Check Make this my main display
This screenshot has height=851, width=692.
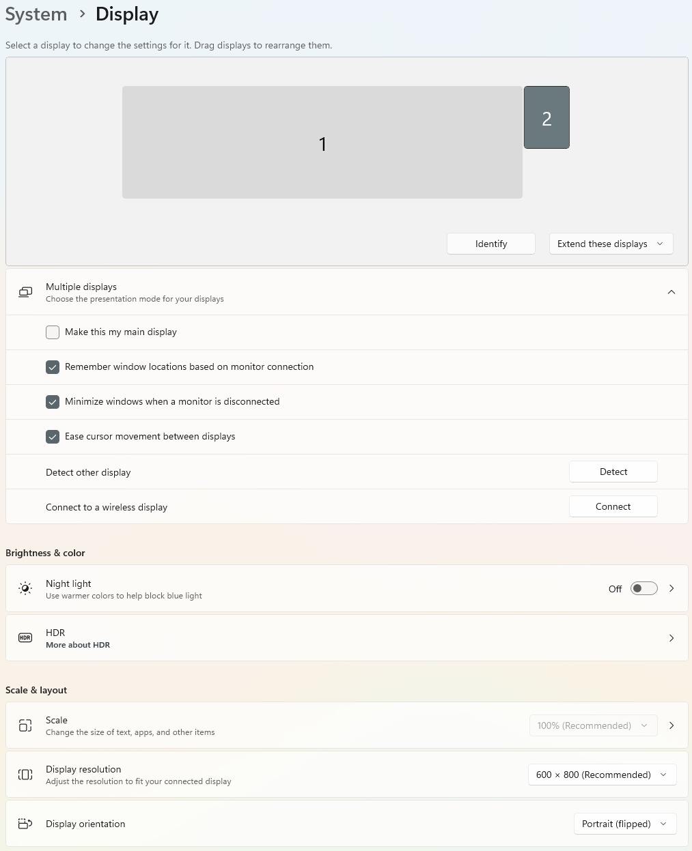click(53, 332)
